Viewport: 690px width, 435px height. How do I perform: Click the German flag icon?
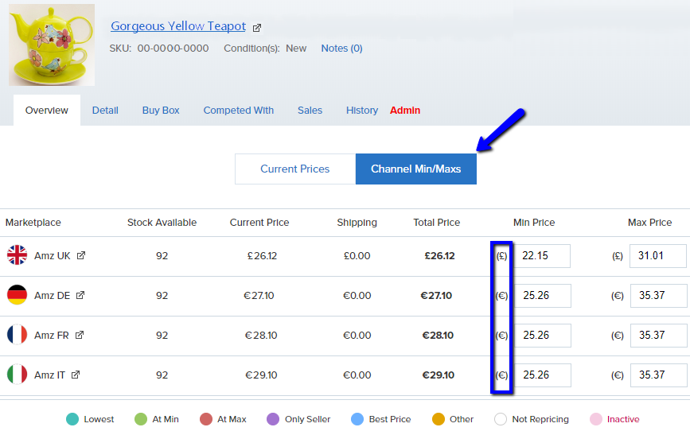click(17, 295)
